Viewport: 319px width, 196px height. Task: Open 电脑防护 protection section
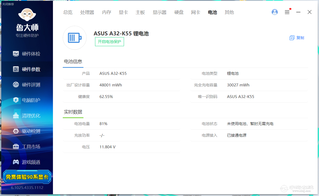point(27,100)
